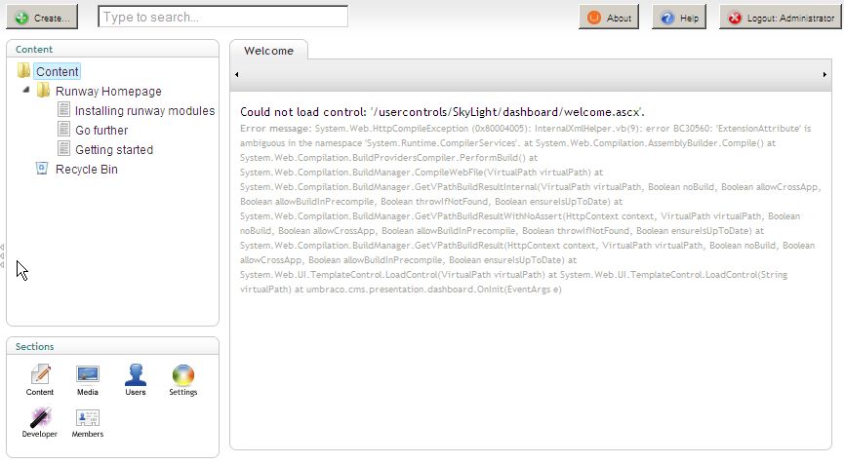Click the Getting started document icon
Image resolution: width=844 pixels, height=465 pixels.
63,148
